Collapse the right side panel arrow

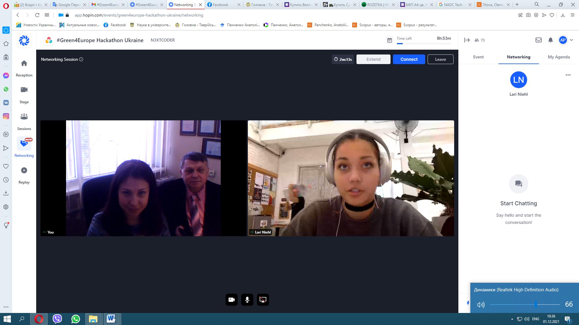[467, 40]
